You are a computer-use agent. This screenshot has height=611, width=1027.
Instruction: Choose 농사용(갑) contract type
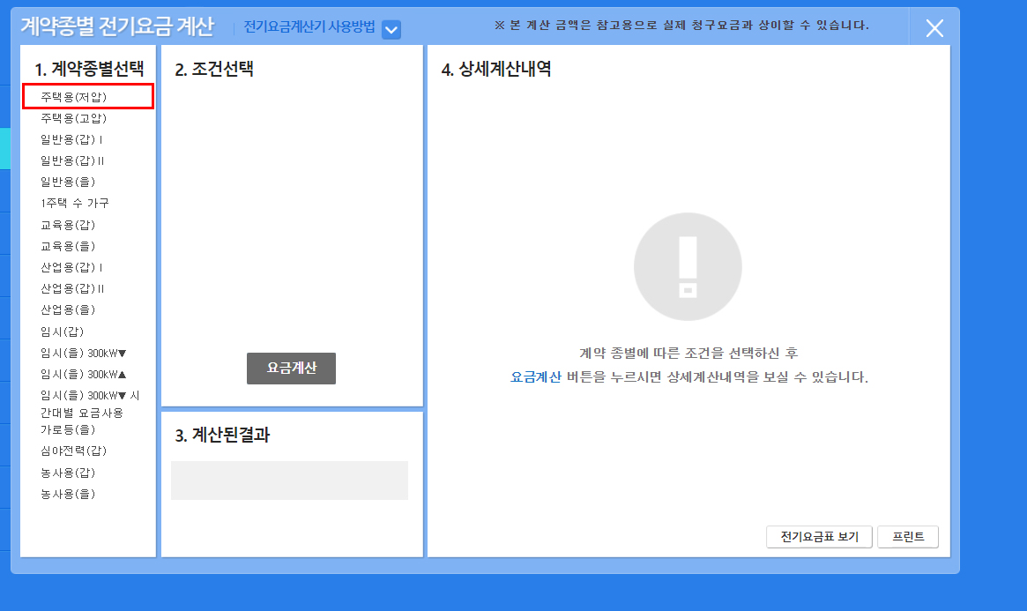(x=68, y=473)
